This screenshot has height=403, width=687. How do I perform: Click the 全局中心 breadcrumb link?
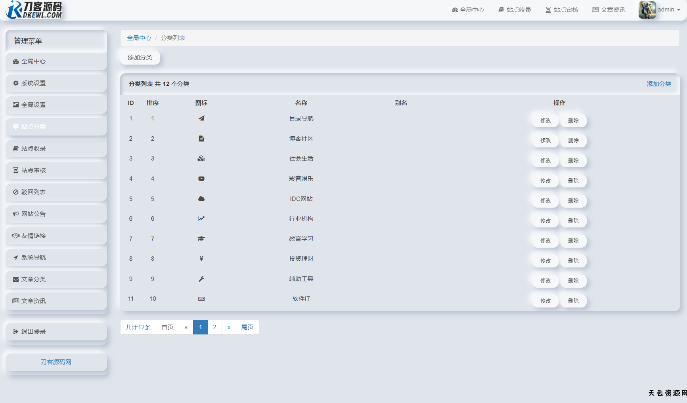[139, 38]
